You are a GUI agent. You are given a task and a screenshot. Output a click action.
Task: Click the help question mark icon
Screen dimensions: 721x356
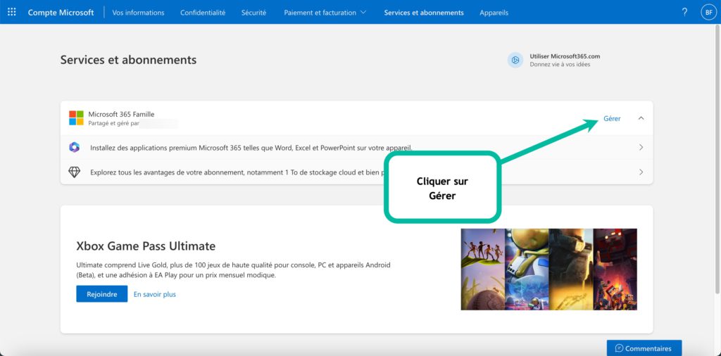[684, 12]
